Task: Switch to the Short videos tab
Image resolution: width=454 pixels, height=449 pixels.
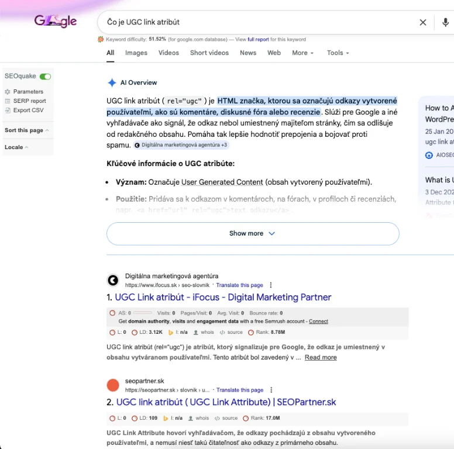Action: (209, 53)
